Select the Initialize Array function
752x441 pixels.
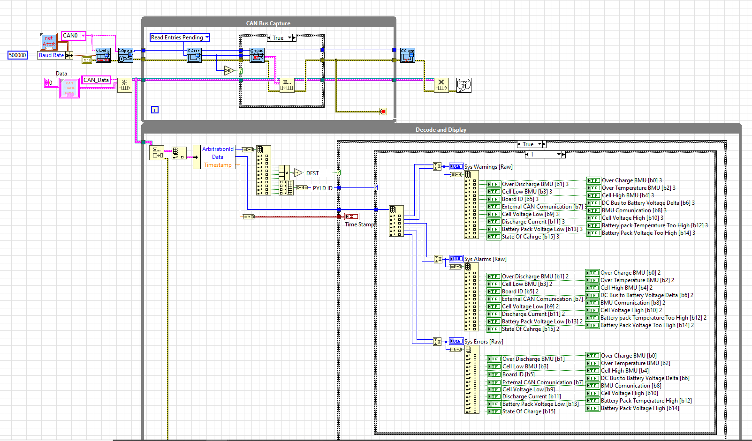tap(124, 85)
